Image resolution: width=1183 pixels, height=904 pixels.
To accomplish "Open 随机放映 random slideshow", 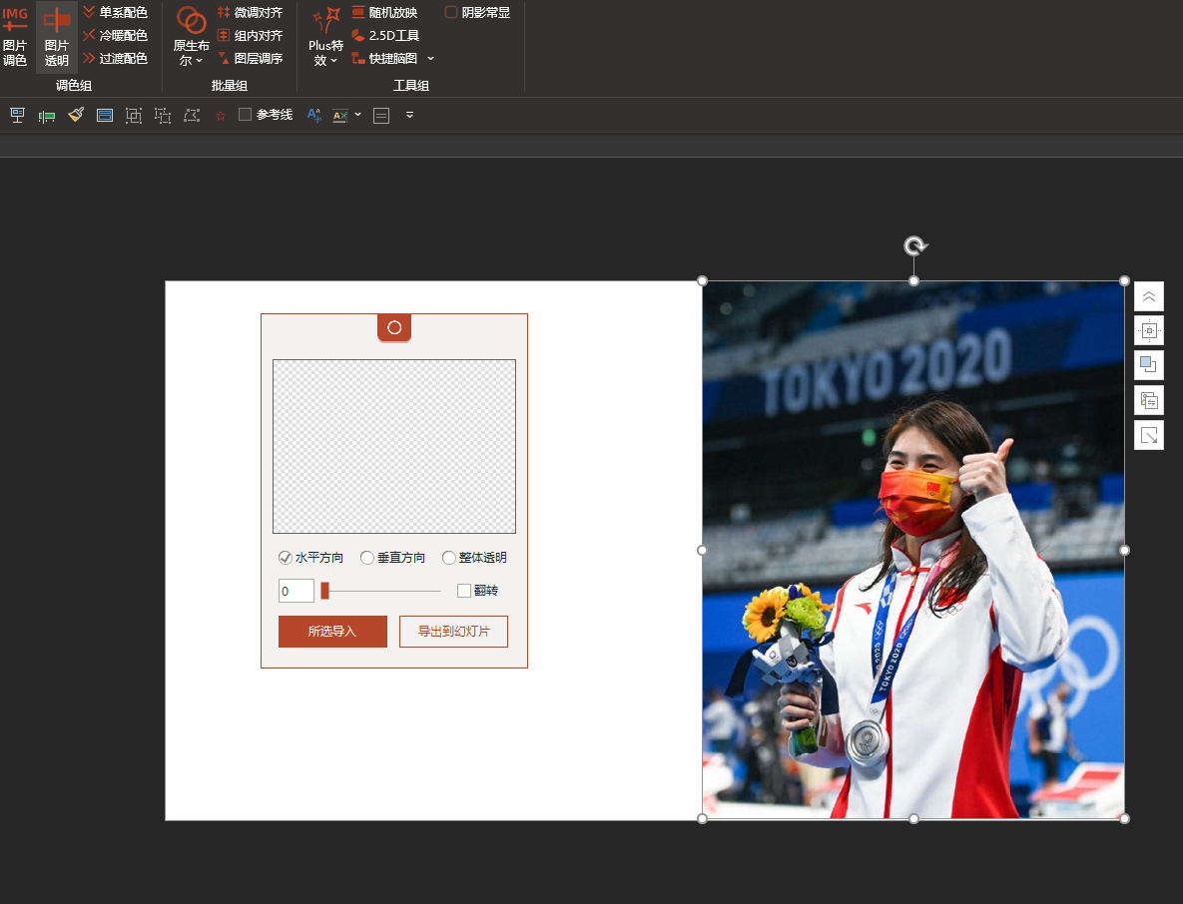I will pos(384,12).
